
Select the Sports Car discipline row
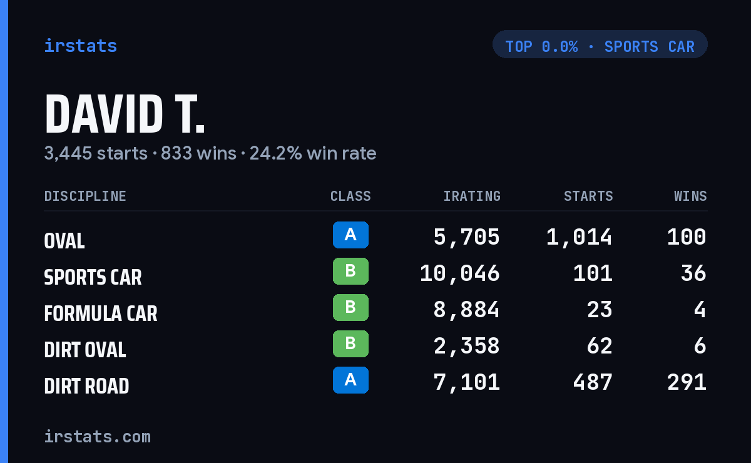[375, 273]
